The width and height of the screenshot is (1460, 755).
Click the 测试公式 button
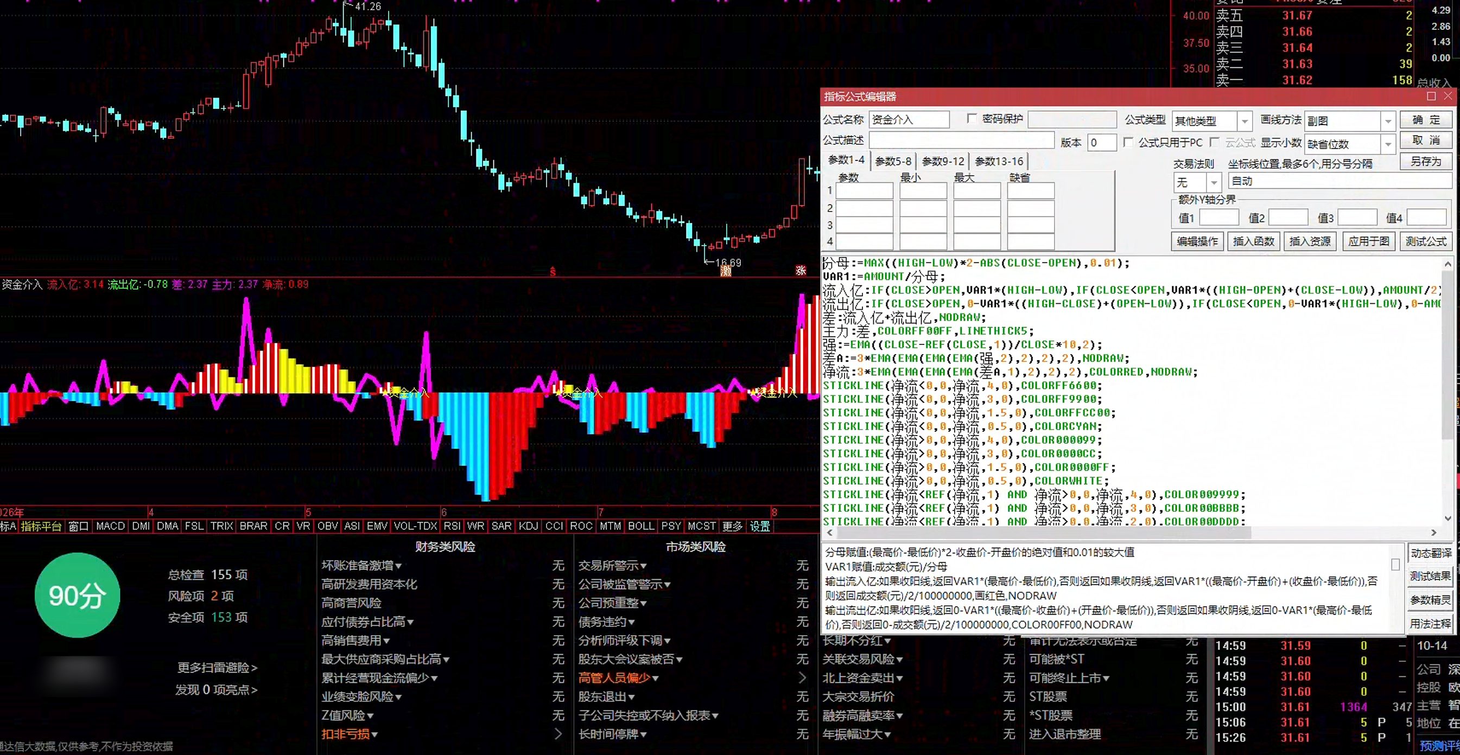tap(1426, 241)
